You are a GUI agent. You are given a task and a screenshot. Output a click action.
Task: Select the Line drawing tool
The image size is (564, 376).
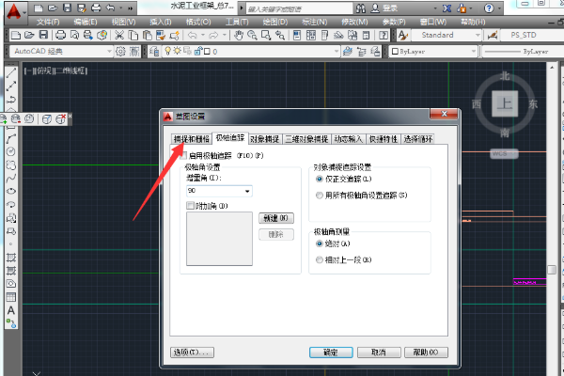(x=11, y=72)
